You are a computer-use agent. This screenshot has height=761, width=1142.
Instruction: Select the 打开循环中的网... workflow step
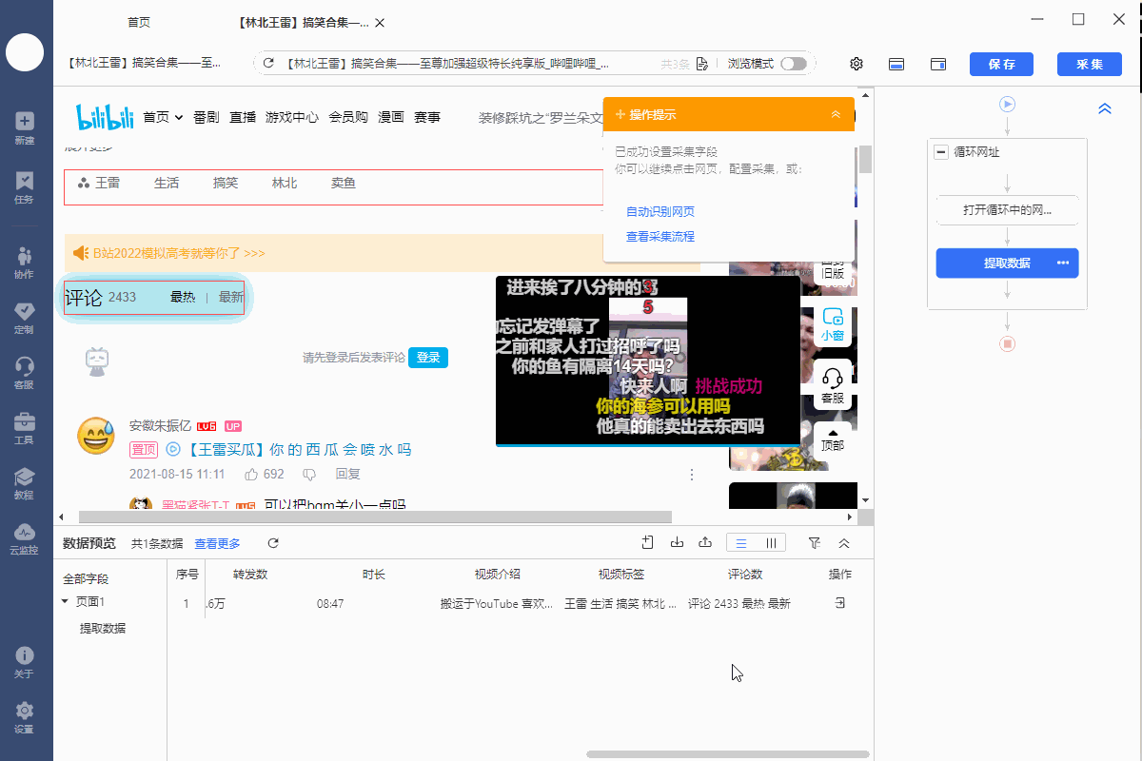(x=1007, y=210)
